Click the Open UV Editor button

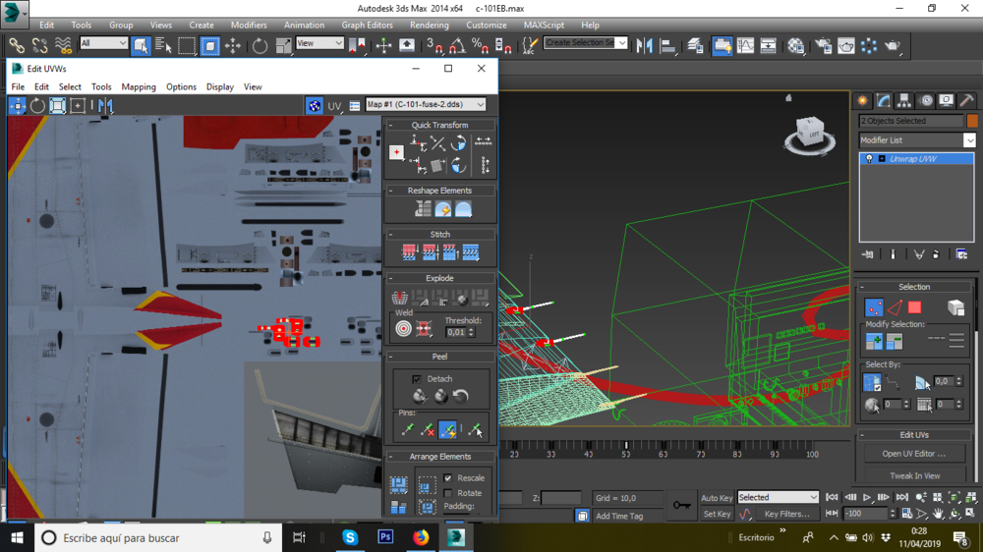pyautogui.click(x=913, y=454)
